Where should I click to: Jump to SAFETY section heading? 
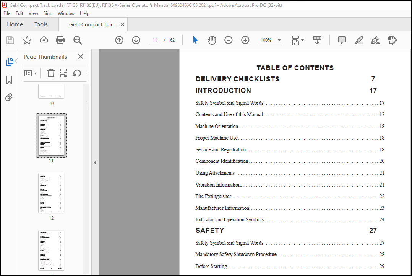click(x=210, y=231)
